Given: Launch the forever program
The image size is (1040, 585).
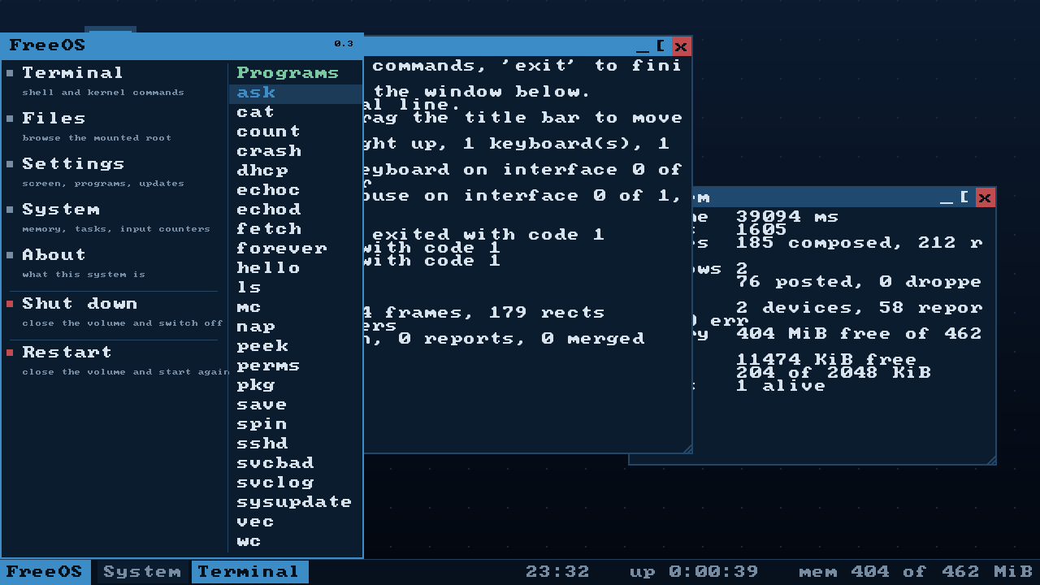Looking at the screenshot, I should 296,249.
